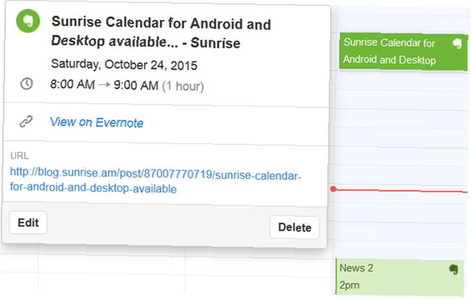Image resolution: width=471 pixels, height=299 pixels.
Task: Click the red current-time marker dot
Action: tap(333, 189)
